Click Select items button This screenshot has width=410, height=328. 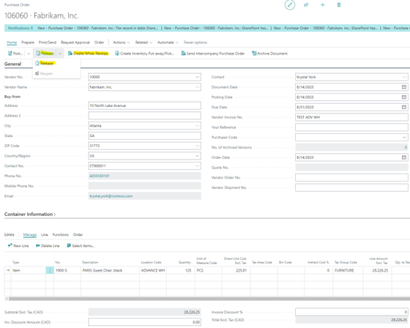(81, 245)
